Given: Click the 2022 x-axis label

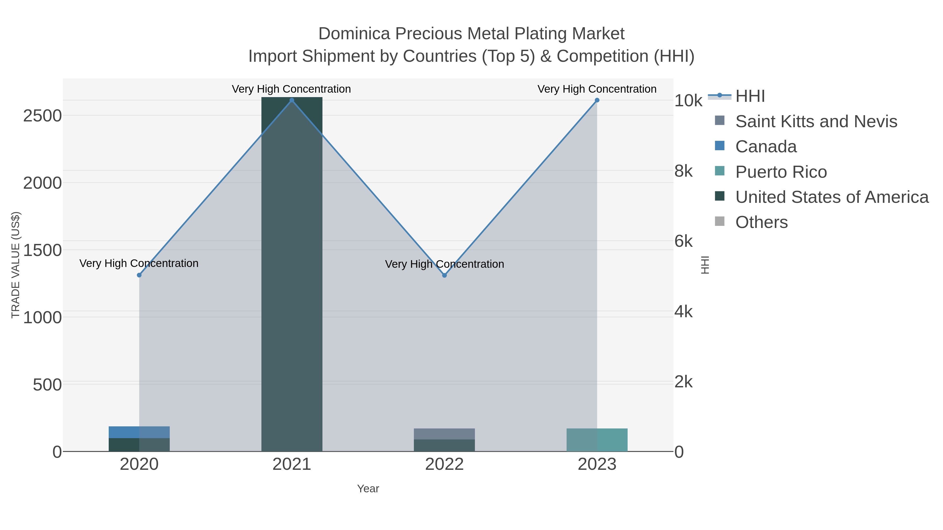Looking at the screenshot, I should 445,465.
